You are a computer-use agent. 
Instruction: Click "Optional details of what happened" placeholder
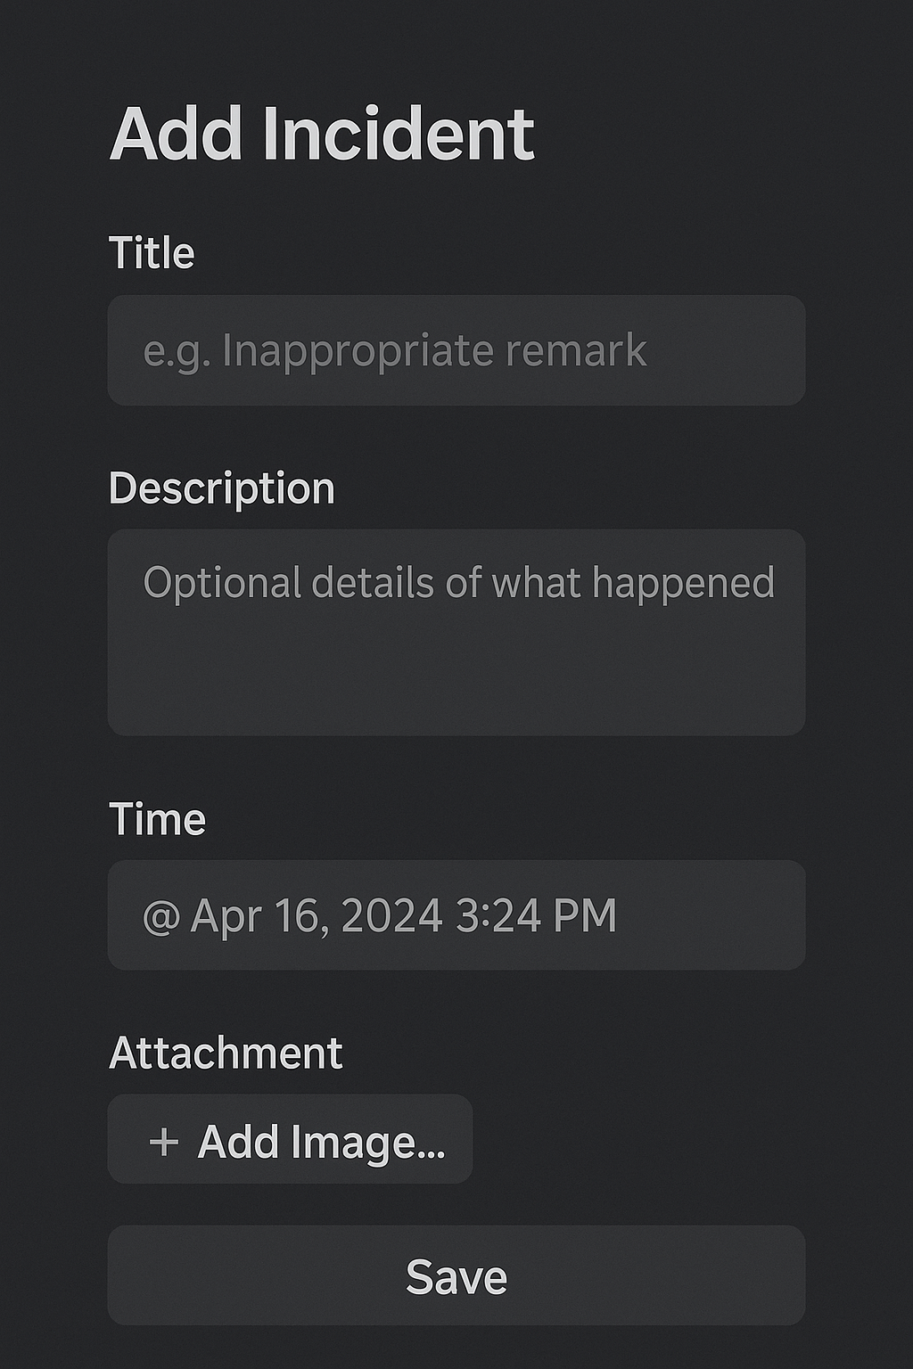tap(458, 583)
